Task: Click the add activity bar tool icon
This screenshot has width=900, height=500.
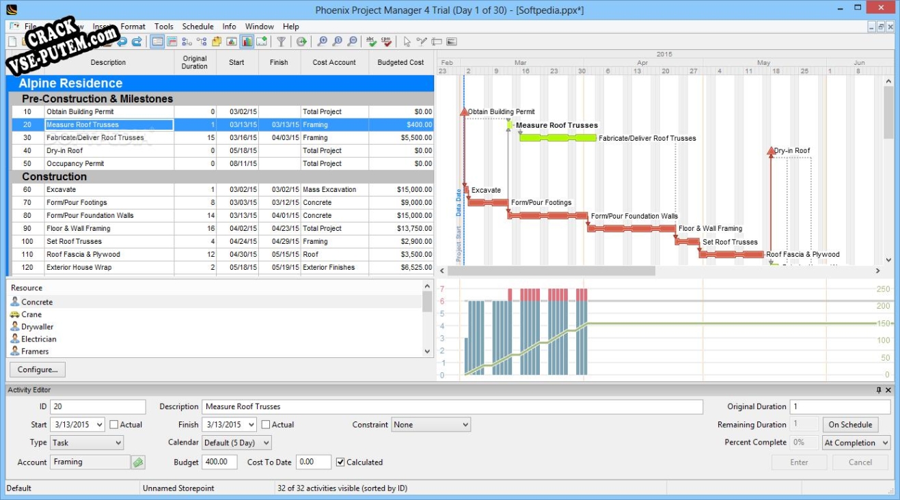Action: (x=437, y=42)
